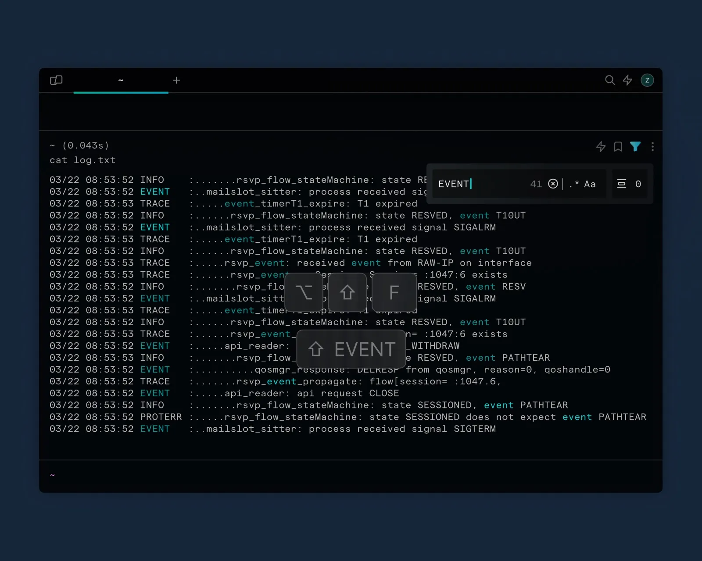The width and height of the screenshot is (702, 561).
Task: Click the Warp AI lightning bolt in top bar
Action: coord(627,80)
